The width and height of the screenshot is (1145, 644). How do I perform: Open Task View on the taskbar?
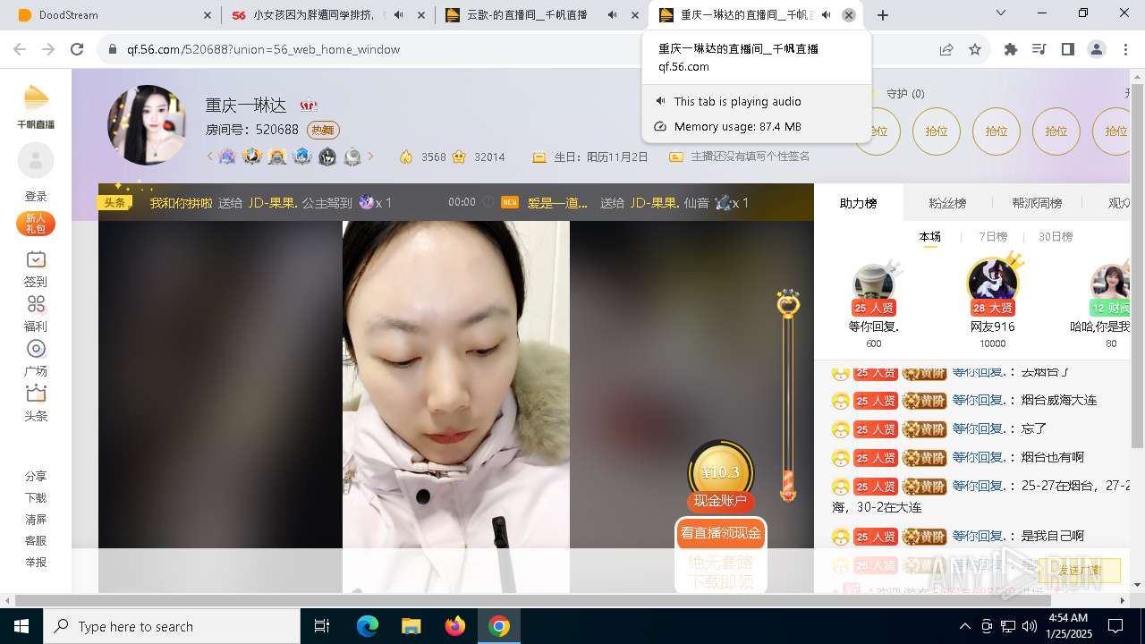(323, 626)
